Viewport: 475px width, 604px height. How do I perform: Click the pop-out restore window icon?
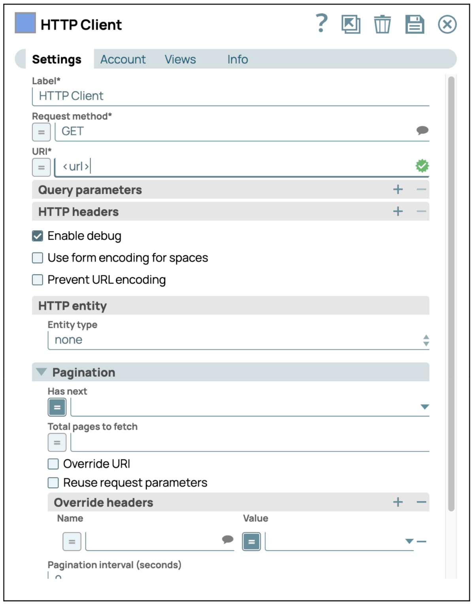tap(351, 24)
